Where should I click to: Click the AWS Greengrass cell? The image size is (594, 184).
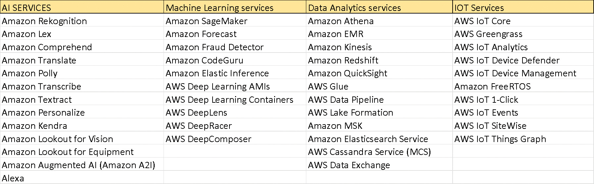tap(488, 34)
